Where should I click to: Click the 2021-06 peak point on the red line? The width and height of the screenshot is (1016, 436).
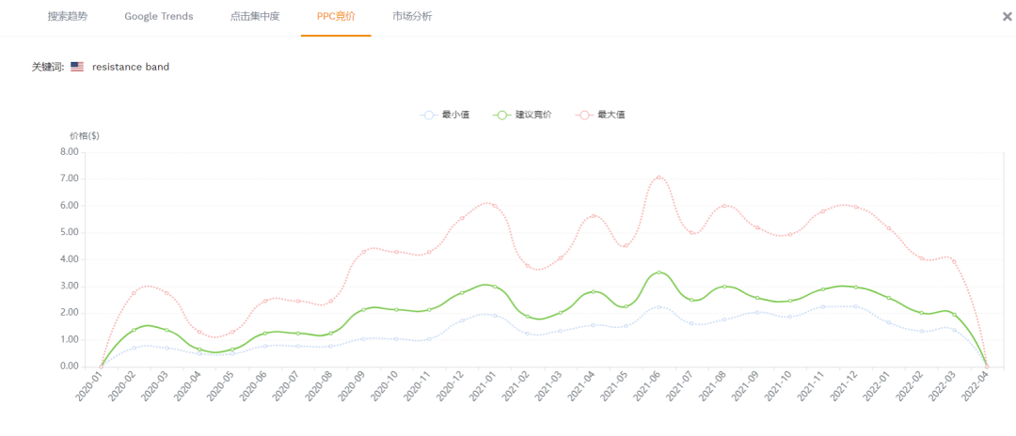click(x=659, y=178)
